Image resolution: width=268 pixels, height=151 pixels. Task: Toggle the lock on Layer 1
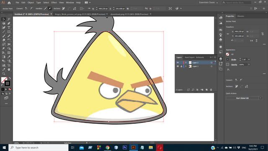(181, 66)
